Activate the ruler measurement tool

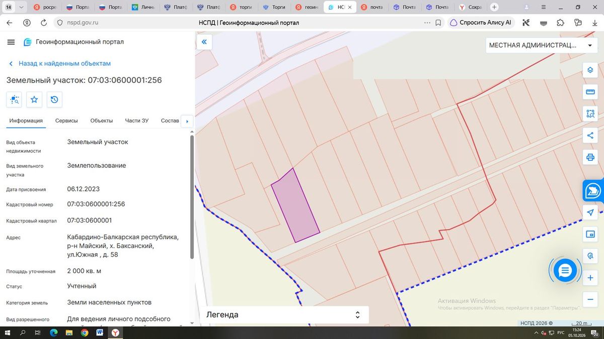(x=590, y=92)
